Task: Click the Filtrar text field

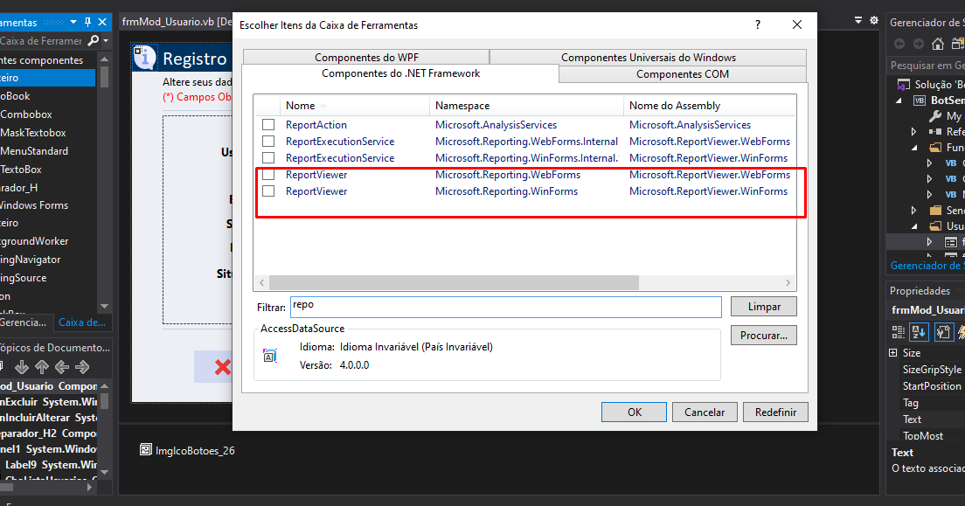Action: [x=505, y=307]
